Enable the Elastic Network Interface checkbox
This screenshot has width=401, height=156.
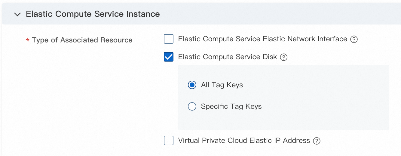tap(169, 39)
